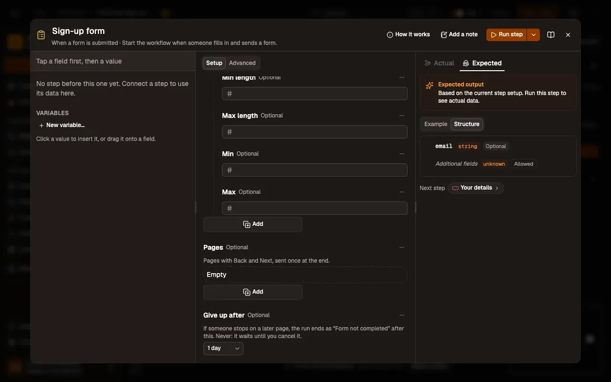This screenshot has width=611, height=382.
Task: Switch to the Example view
Action: click(x=436, y=124)
